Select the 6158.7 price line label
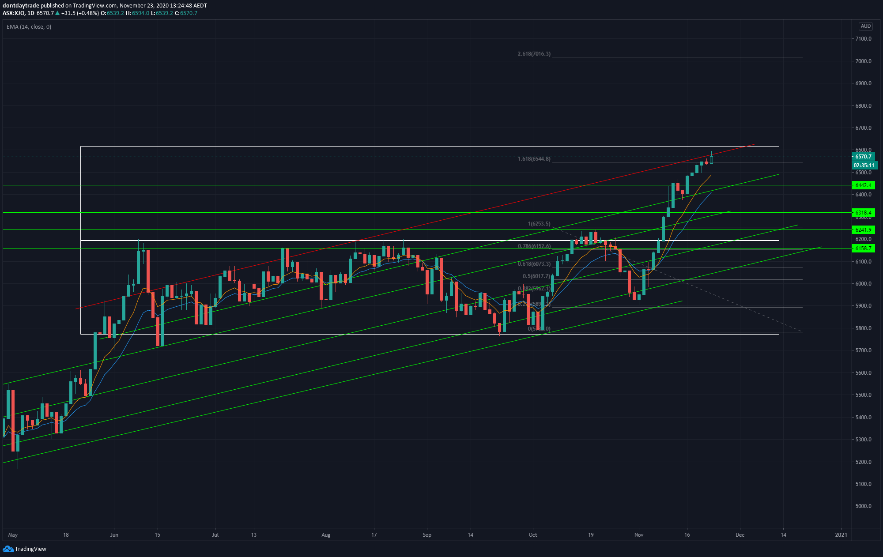The width and height of the screenshot is (883, 557). [863, 248]
